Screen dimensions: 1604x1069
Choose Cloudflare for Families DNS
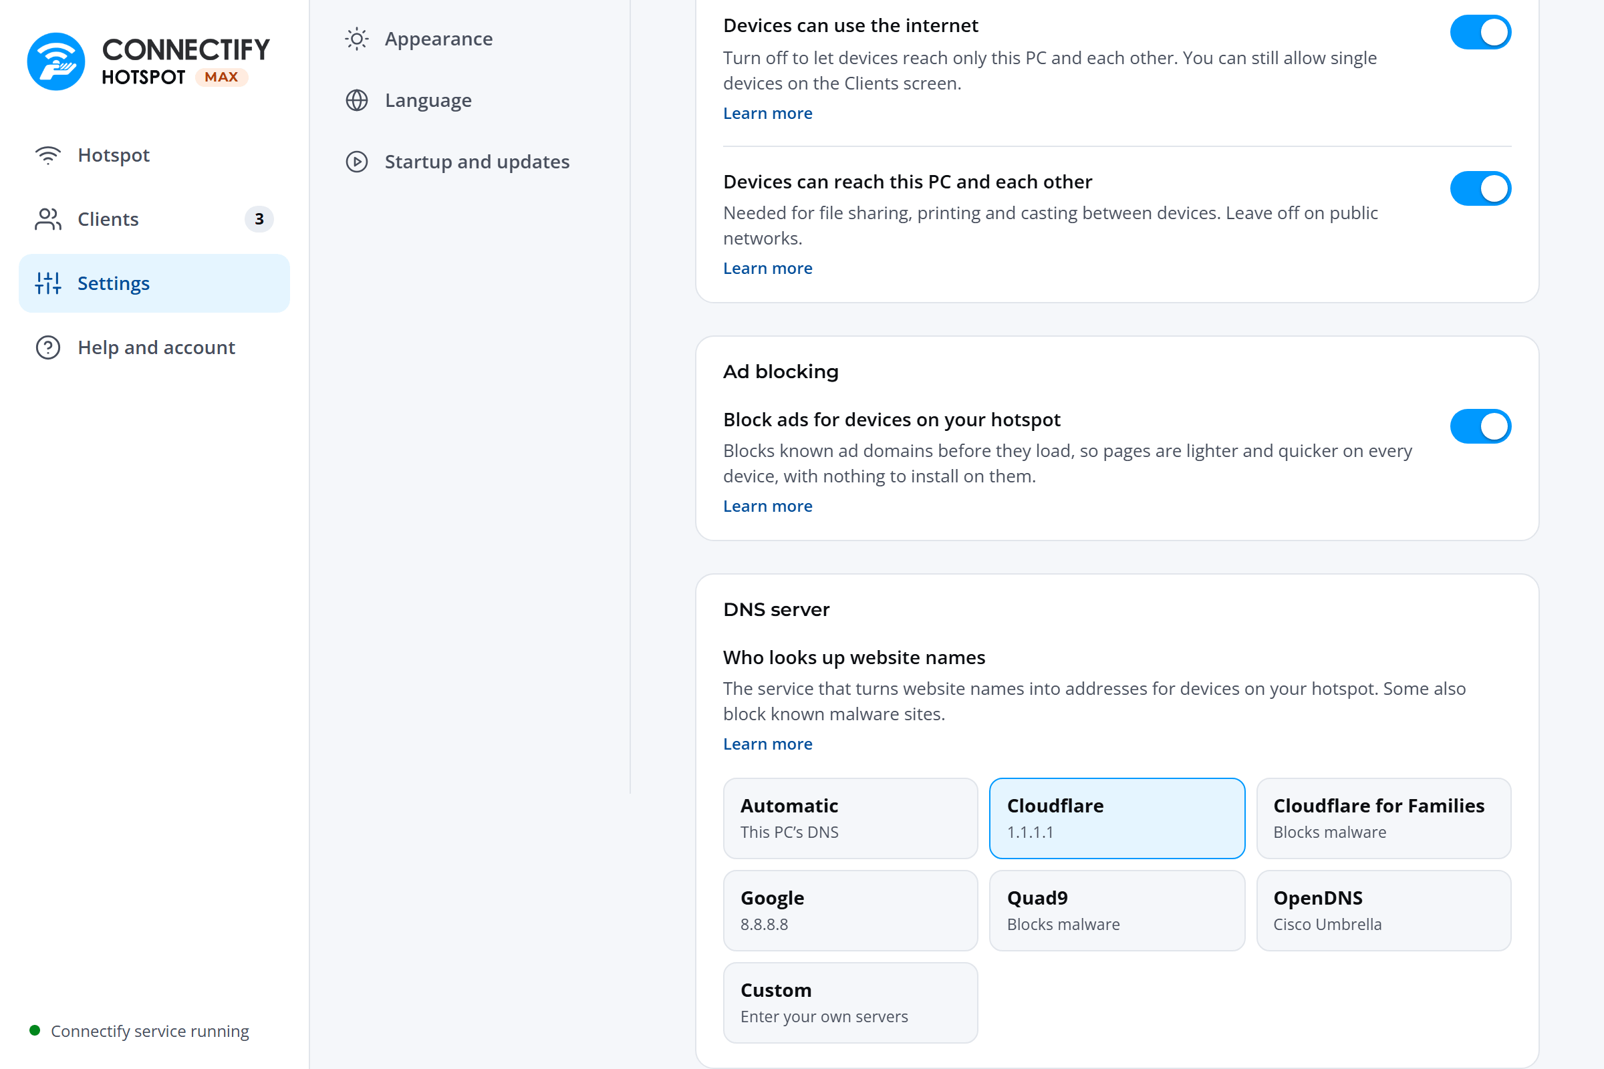(1383, 818)
